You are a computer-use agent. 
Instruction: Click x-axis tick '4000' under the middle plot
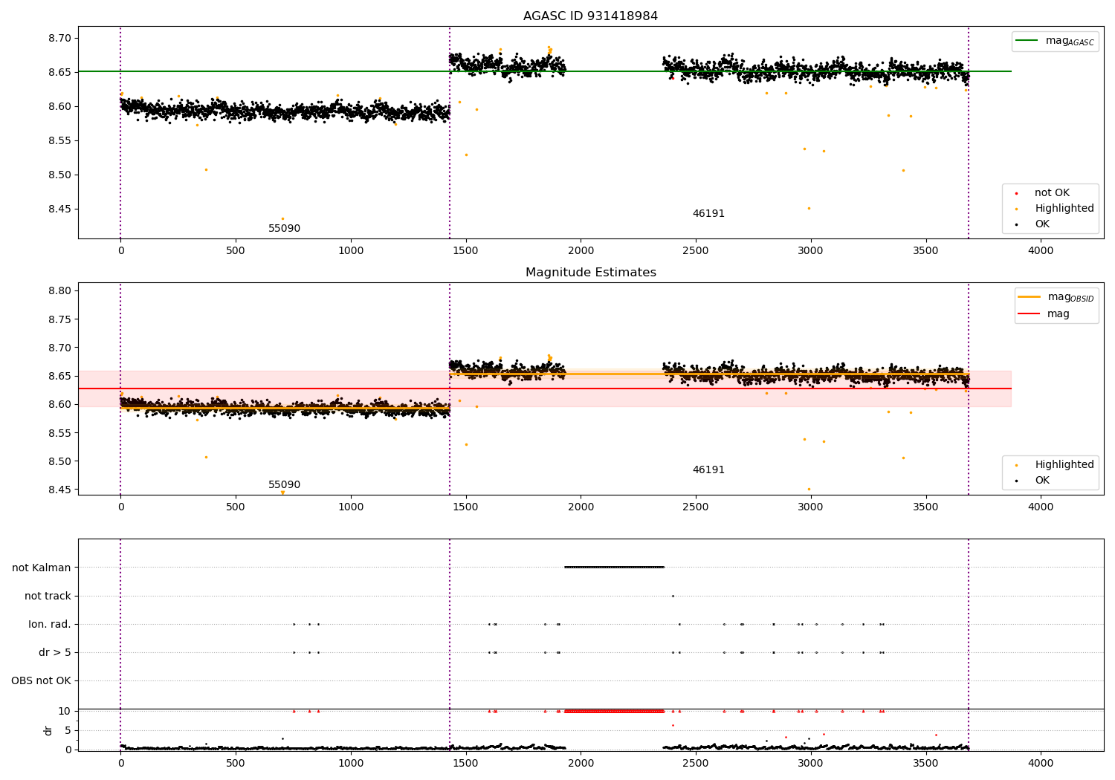pos(1041,507)
